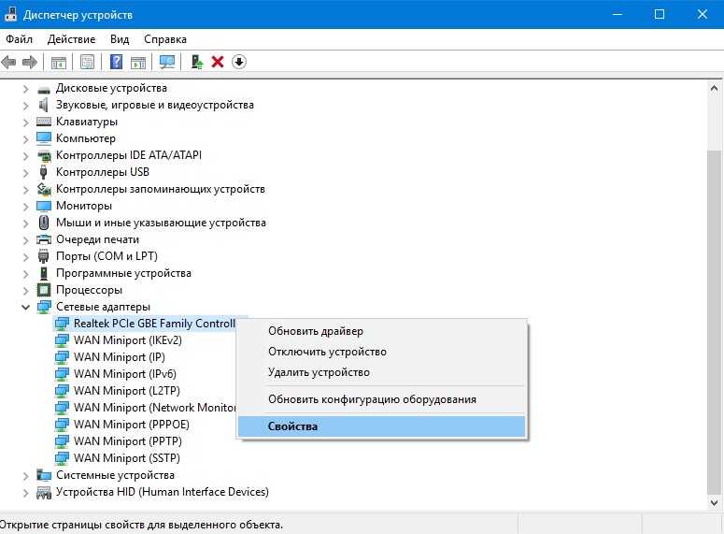Choose Обновить конфигурацию оборудования menu entry

[x=382, y=399]
